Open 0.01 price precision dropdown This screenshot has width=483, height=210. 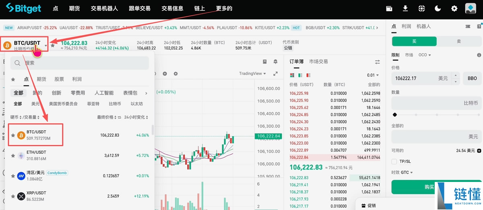[x=373, y=75]
